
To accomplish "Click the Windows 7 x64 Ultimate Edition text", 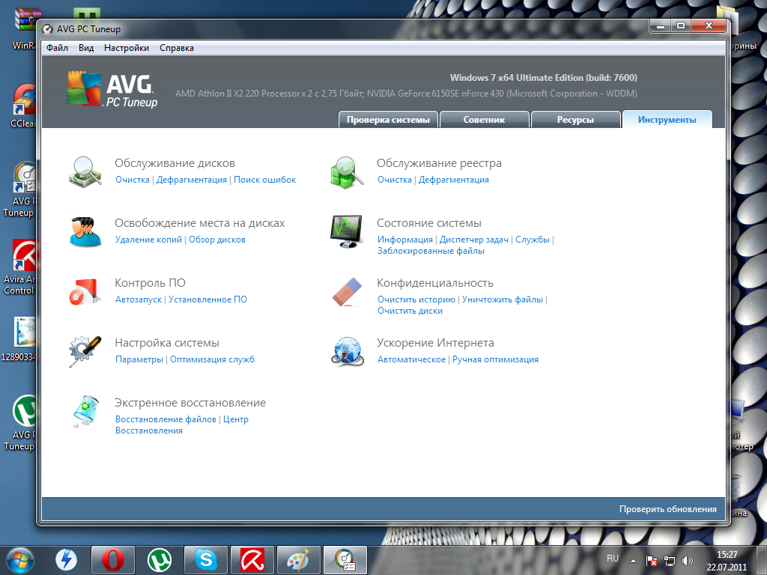I will pyautogui.click(x=544, y=78).
